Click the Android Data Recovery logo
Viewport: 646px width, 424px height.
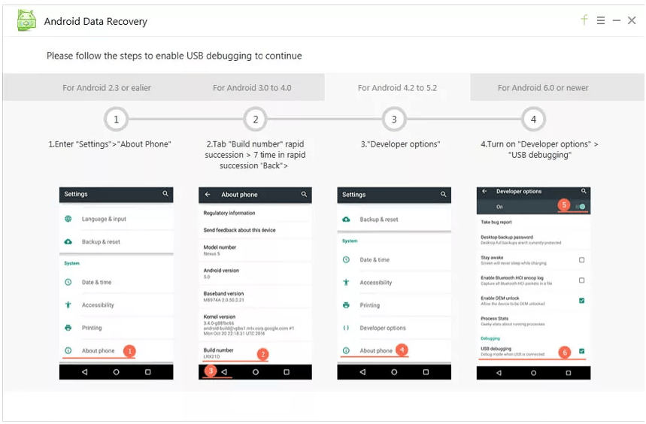[26, 20]
